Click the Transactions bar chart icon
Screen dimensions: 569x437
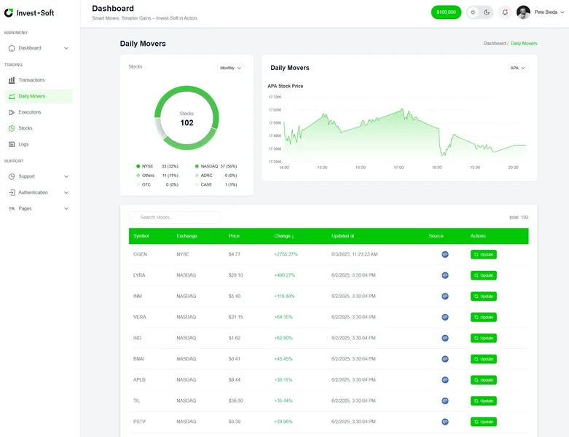pos(11,80)
